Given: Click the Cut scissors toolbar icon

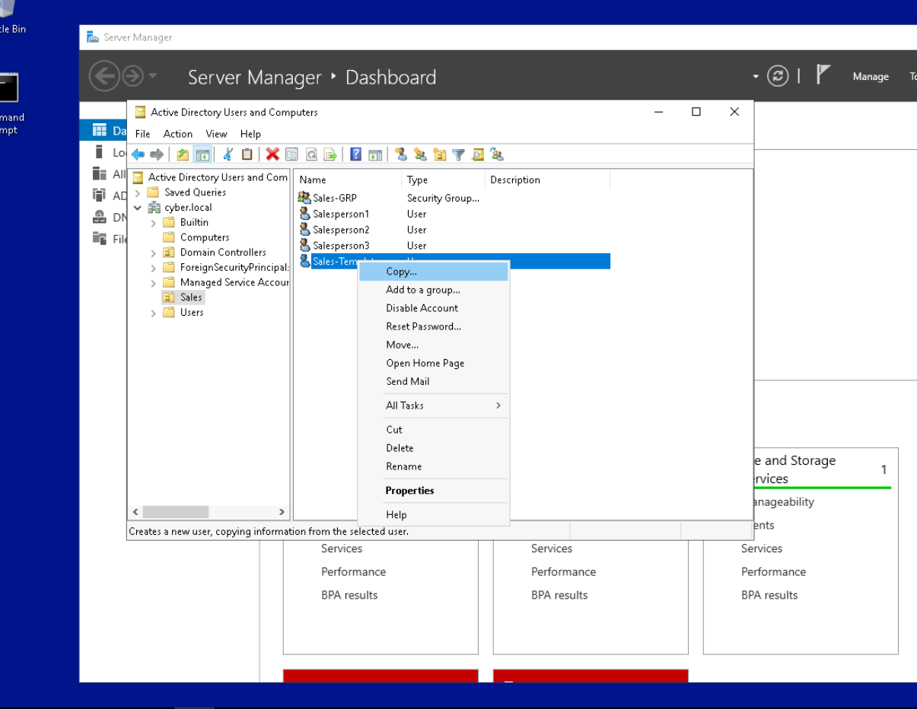Looking at the screenshot, I should (x=227, y=154).
